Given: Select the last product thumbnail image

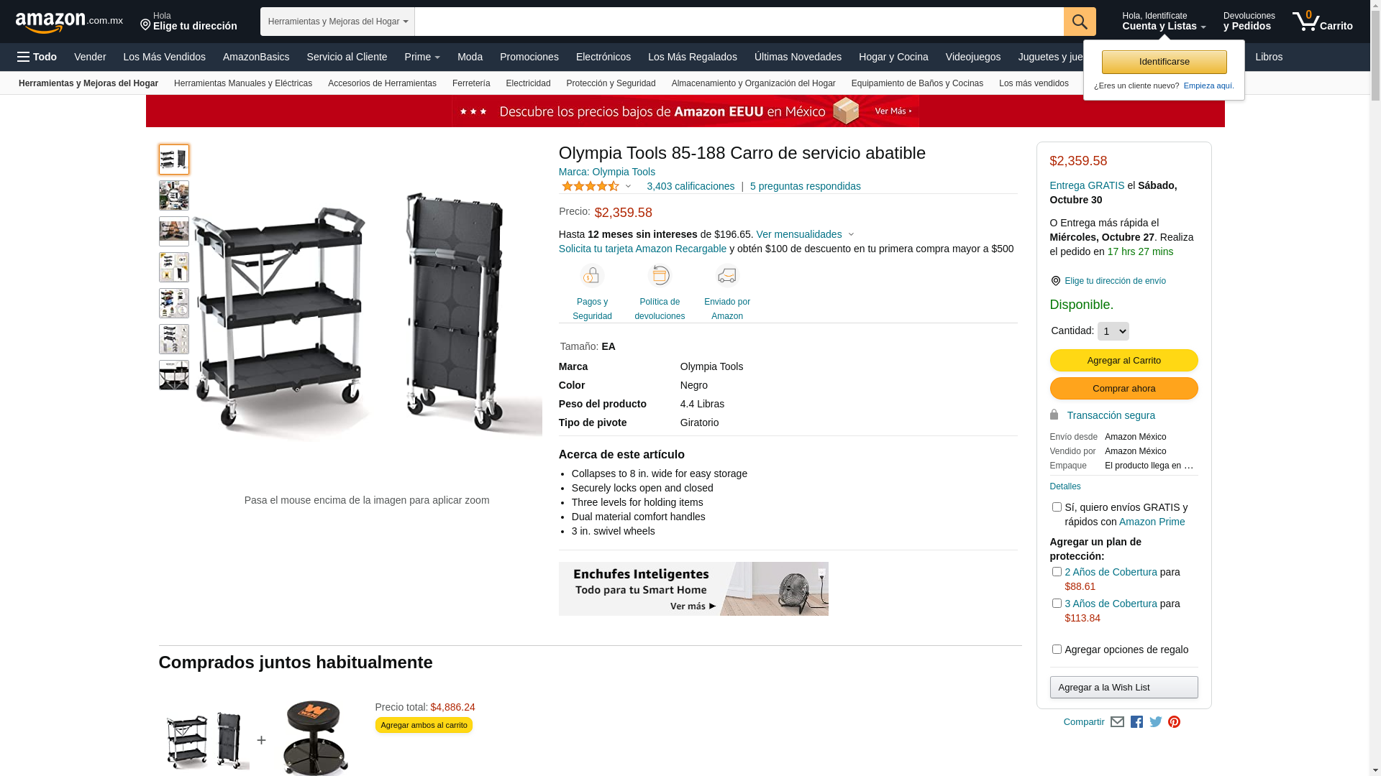Looking at the screenshot, I should coord(174,375).
